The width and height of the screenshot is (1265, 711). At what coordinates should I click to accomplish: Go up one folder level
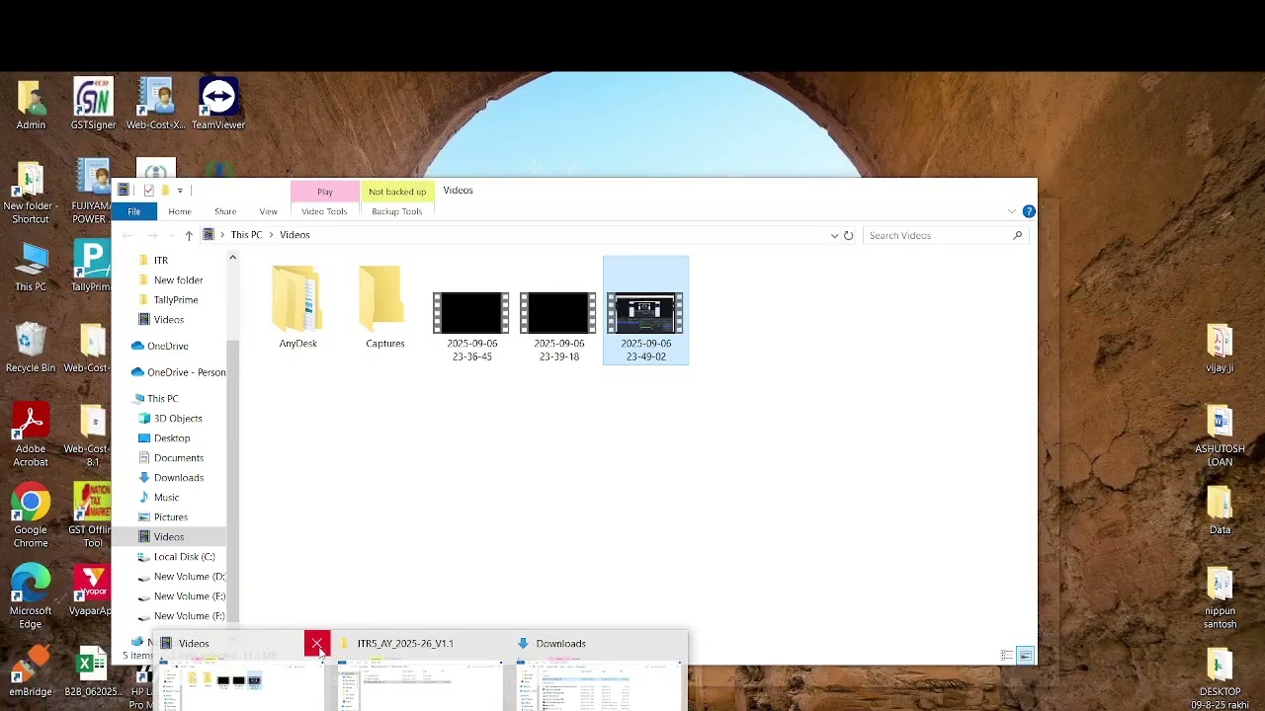coord(189,235)
